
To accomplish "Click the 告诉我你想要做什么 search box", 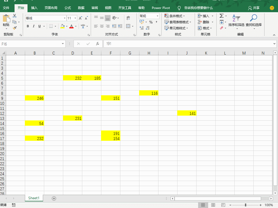I will click(198, 8).
